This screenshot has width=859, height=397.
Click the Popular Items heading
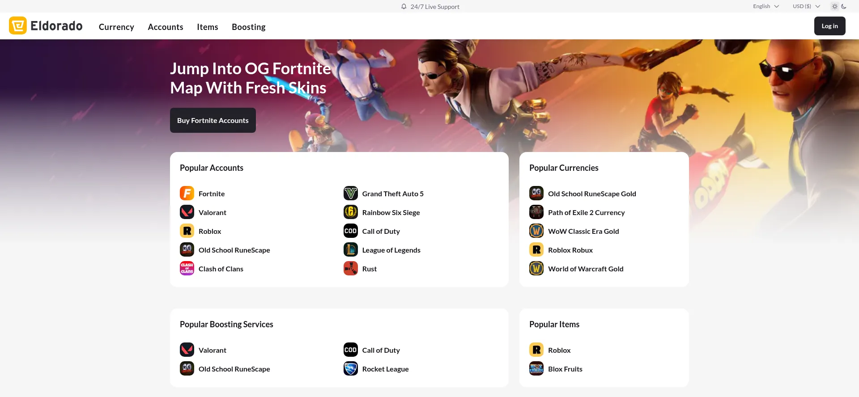click(554, 324)
